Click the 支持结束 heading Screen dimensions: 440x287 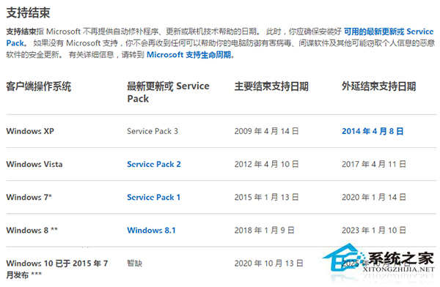(28, 13)
